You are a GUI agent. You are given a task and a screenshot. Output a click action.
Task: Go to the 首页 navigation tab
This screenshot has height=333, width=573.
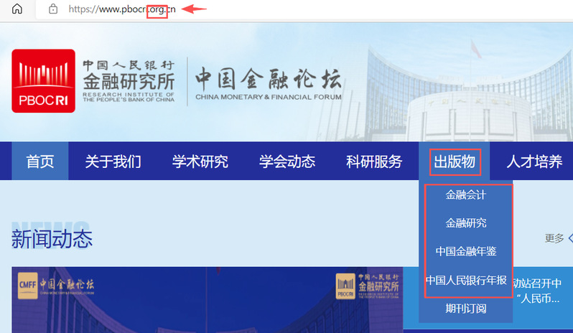tap(40, 161)
